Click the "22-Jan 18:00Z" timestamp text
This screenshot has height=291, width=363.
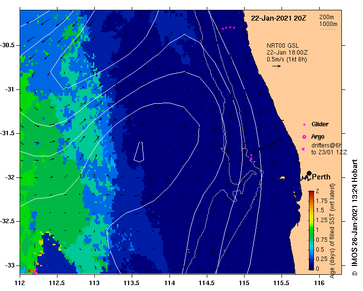[287, 53]
